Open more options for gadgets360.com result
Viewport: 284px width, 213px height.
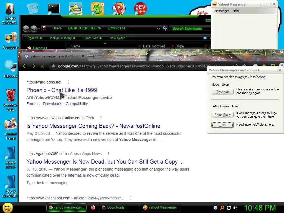[x=109, y=154]
